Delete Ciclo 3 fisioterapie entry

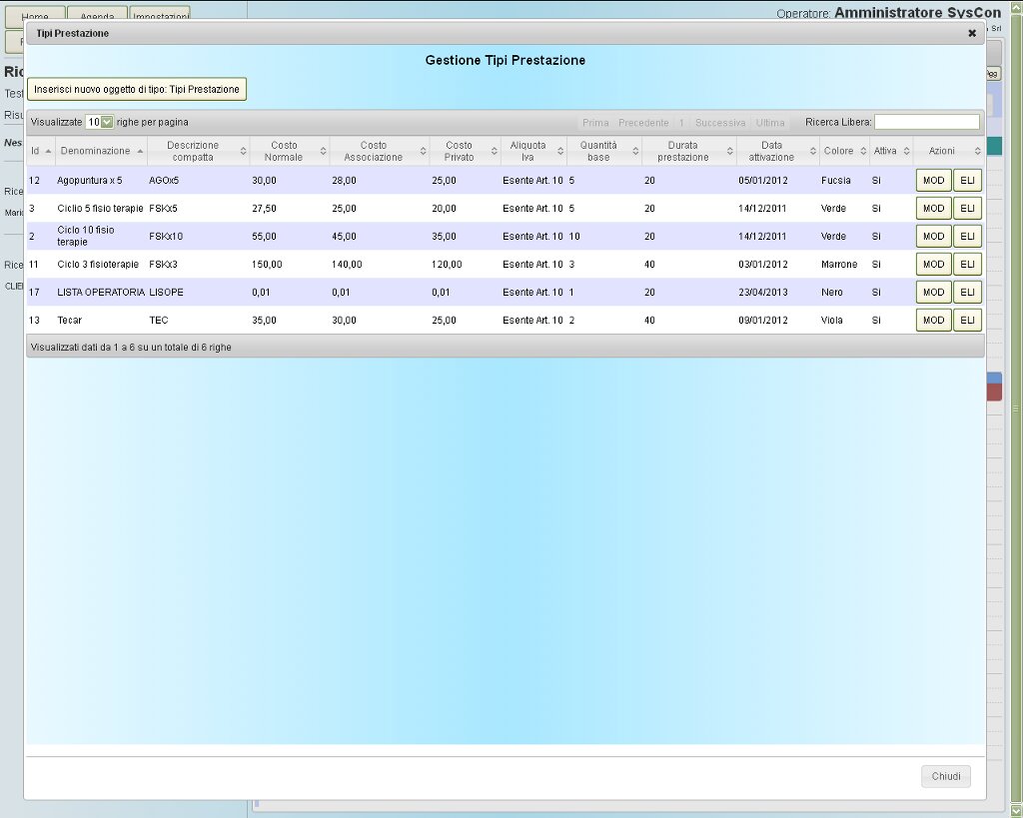pyautogui.click(x=967, y=265)
